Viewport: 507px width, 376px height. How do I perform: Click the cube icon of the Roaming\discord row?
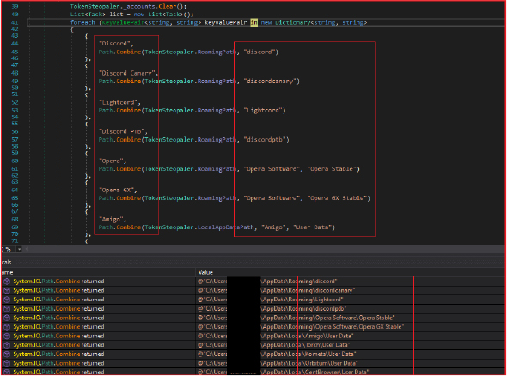7,282
